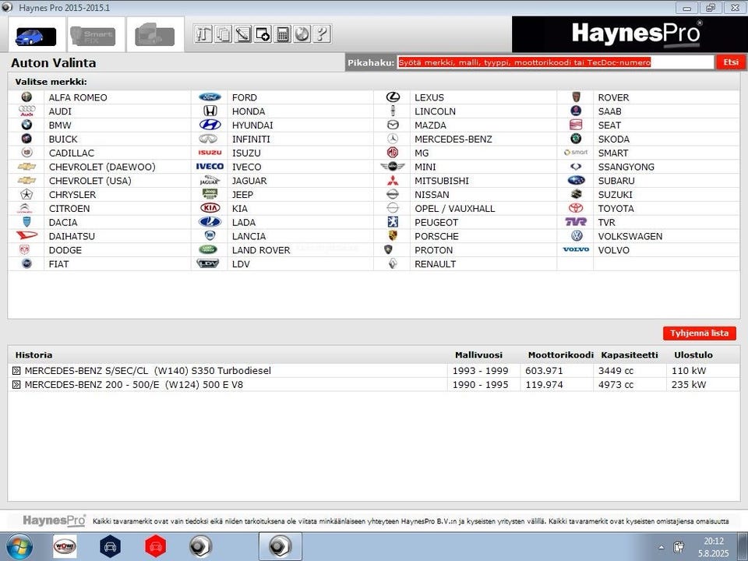This screenshot has height=561, width=748.
Task: Choose the PROTON brand
Action: click(x=434, y=250)
